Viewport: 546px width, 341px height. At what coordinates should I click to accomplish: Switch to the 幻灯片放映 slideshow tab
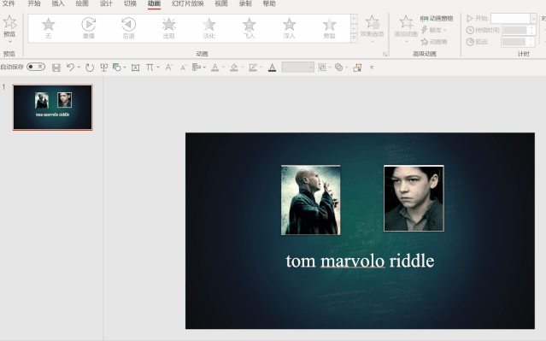coord(188,3)
